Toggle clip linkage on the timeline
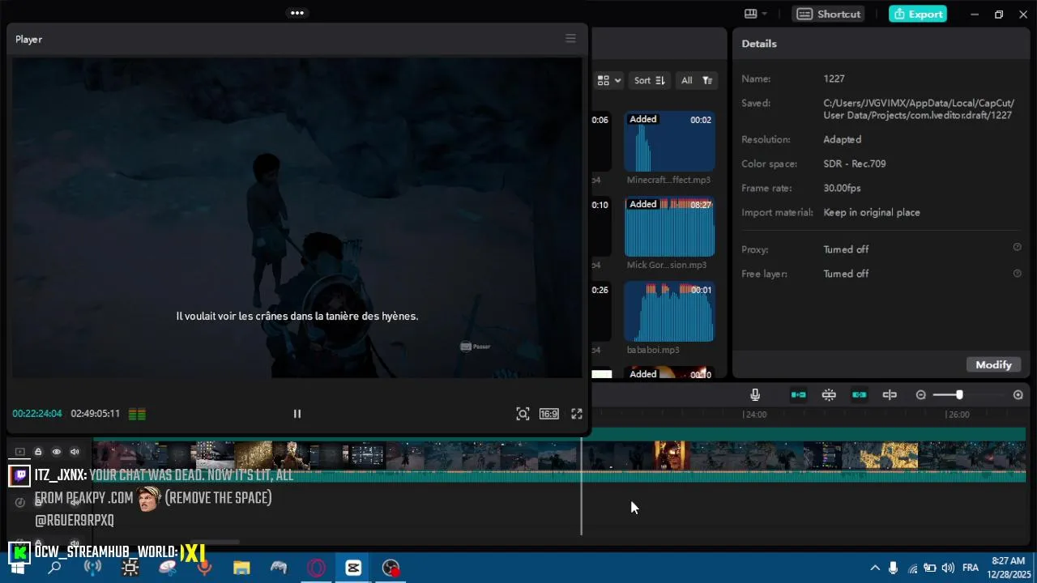 point(860,394)
